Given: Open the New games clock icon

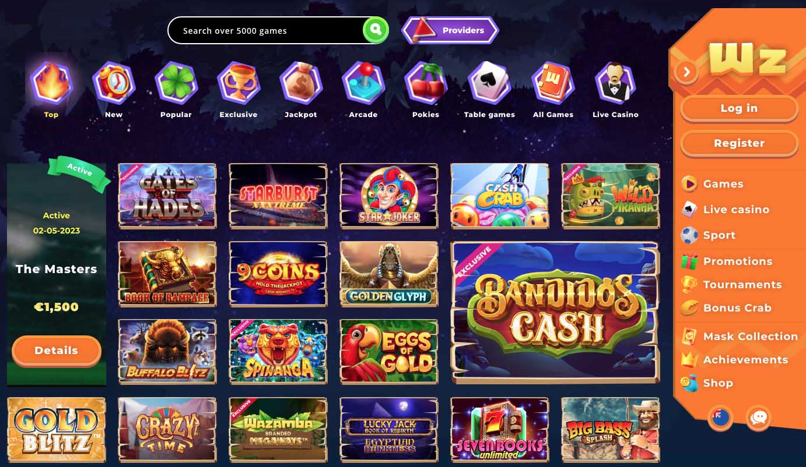Looking at the screenshot, I should (114, 83).
